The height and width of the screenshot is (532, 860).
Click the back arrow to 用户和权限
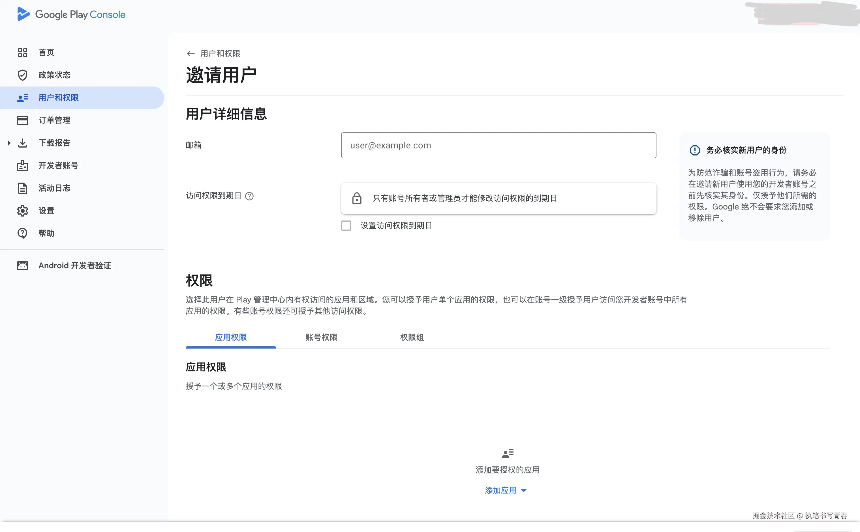(x=191, y=53)
